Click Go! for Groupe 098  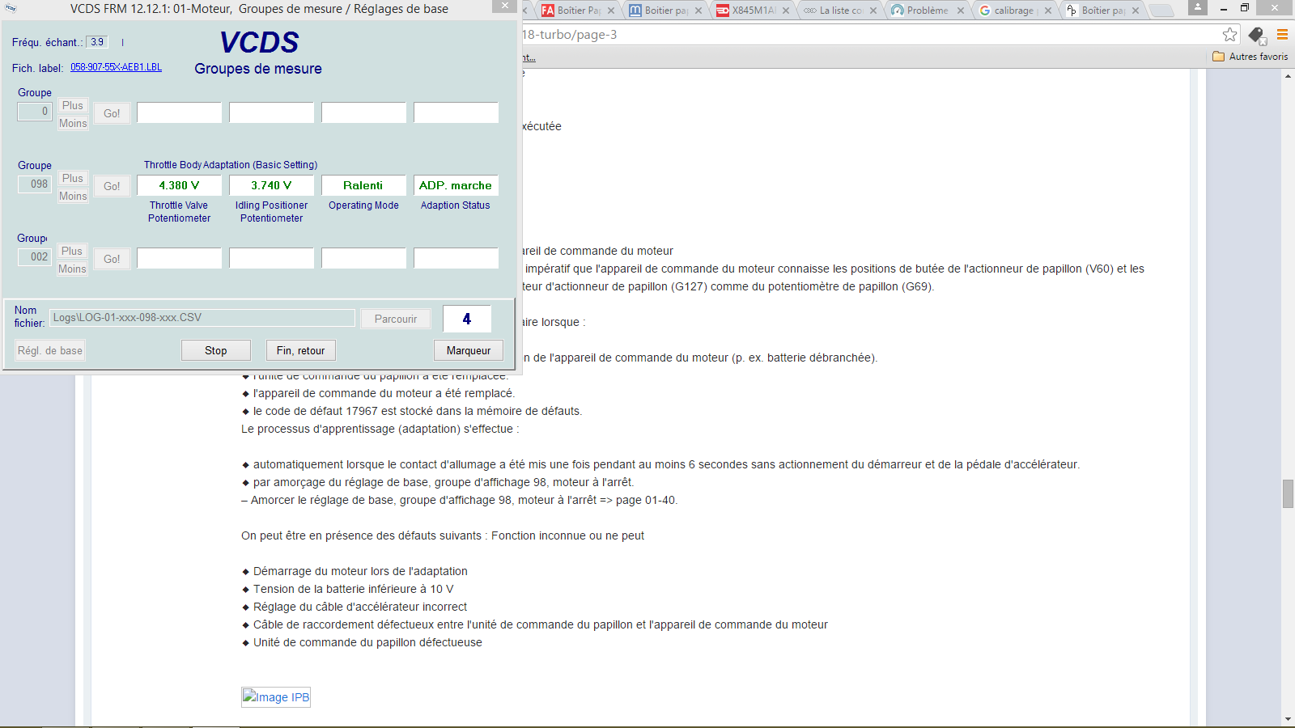coord(112,185)
